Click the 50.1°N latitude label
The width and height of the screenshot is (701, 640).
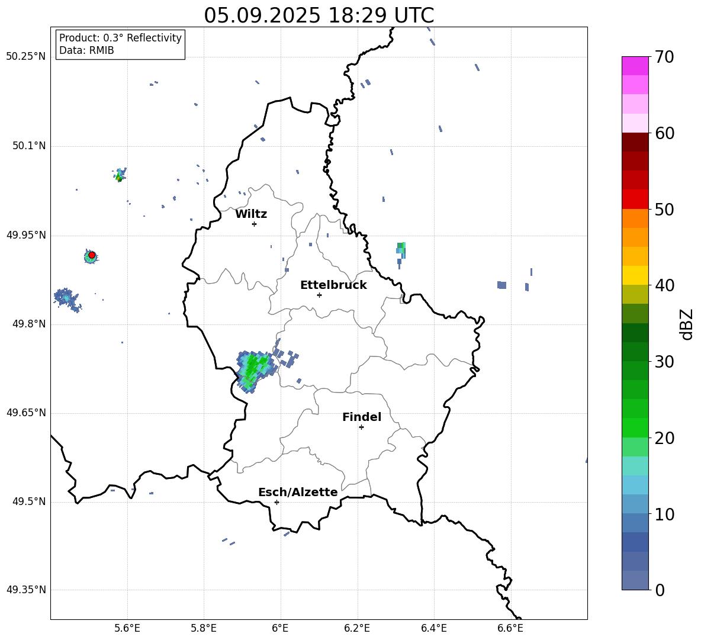coord(29,146)
